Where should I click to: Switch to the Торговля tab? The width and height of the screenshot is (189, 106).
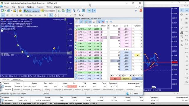[7, 90]
